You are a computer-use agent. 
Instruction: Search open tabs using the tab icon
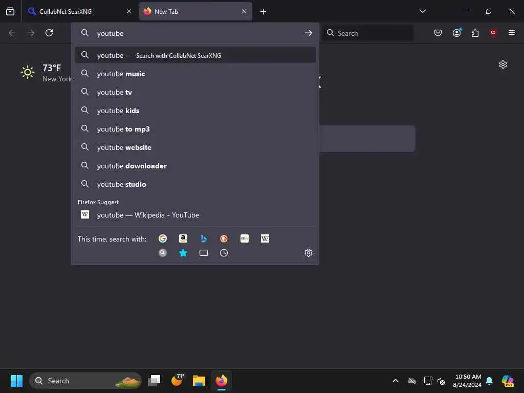pos(204,253)
